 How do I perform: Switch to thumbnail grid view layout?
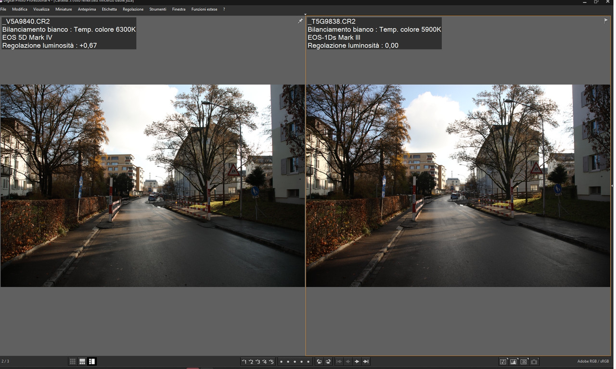[x=73, y=361]
